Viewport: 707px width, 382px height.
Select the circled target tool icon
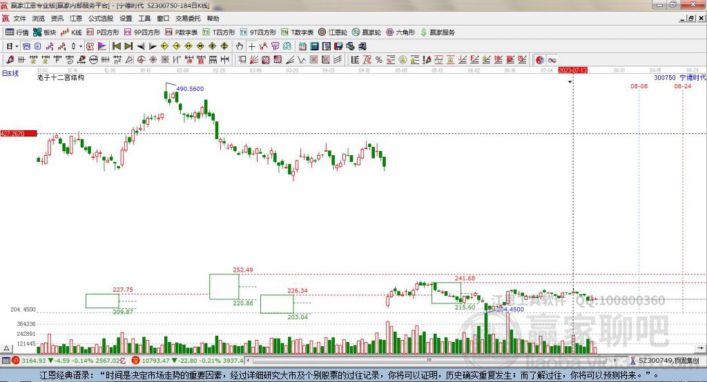[141, 59]
